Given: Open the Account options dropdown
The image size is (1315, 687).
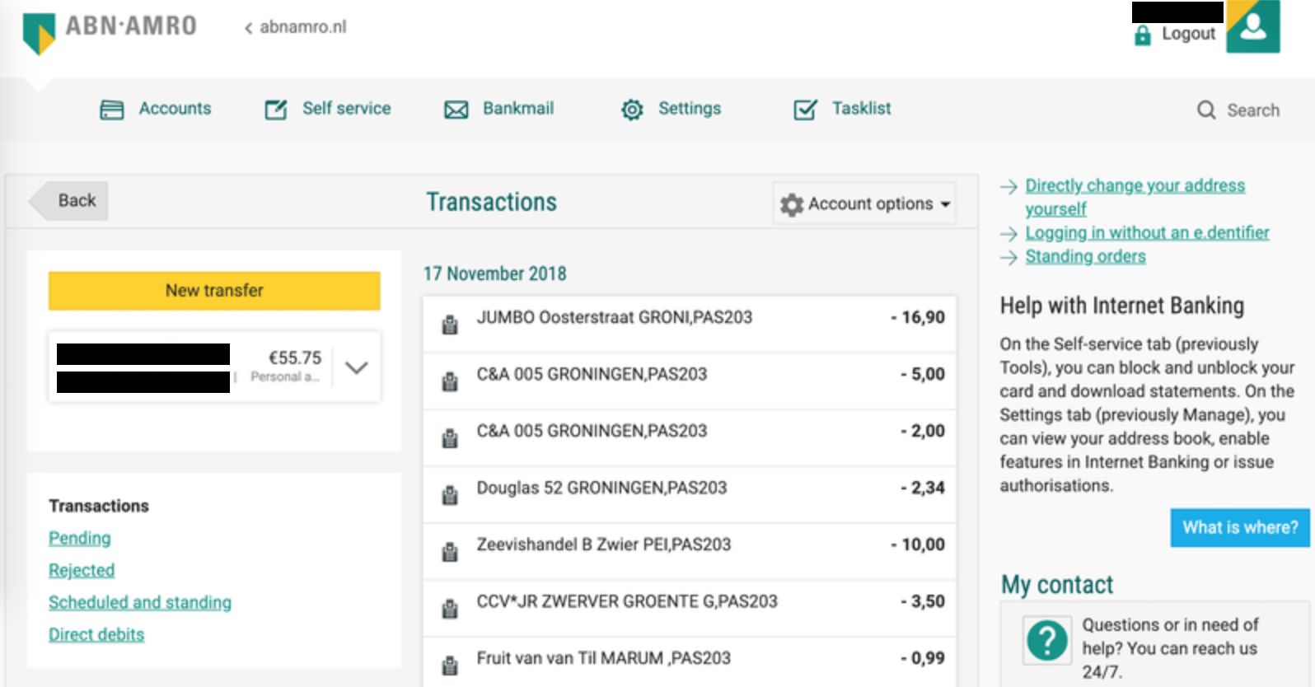Looking at the screenshot, I should [864, 203].
